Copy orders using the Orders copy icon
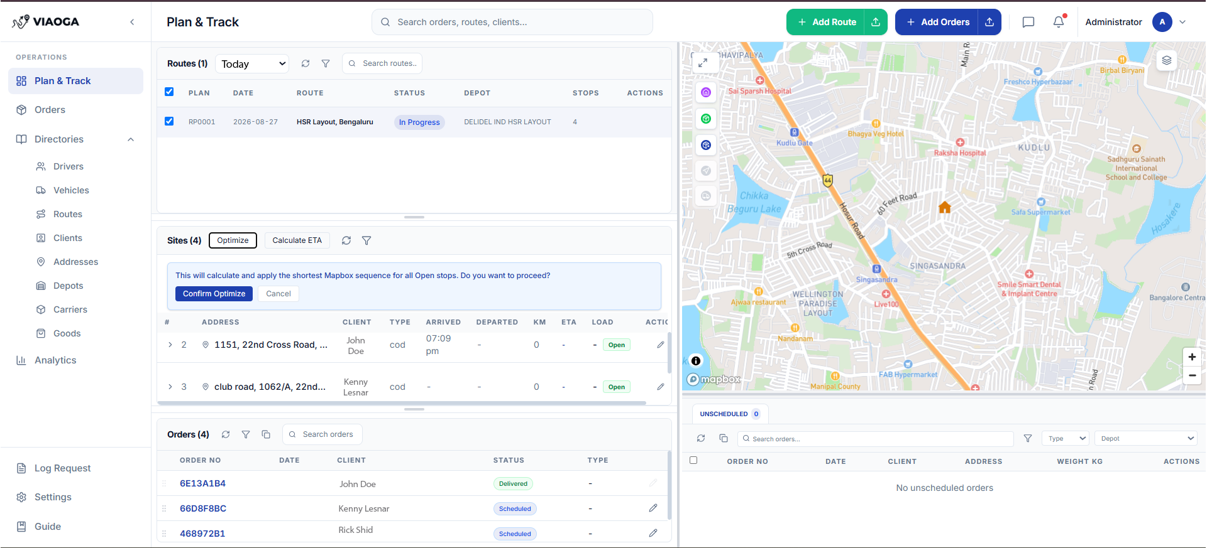The image size is (1207, 548). coord(266,434)
